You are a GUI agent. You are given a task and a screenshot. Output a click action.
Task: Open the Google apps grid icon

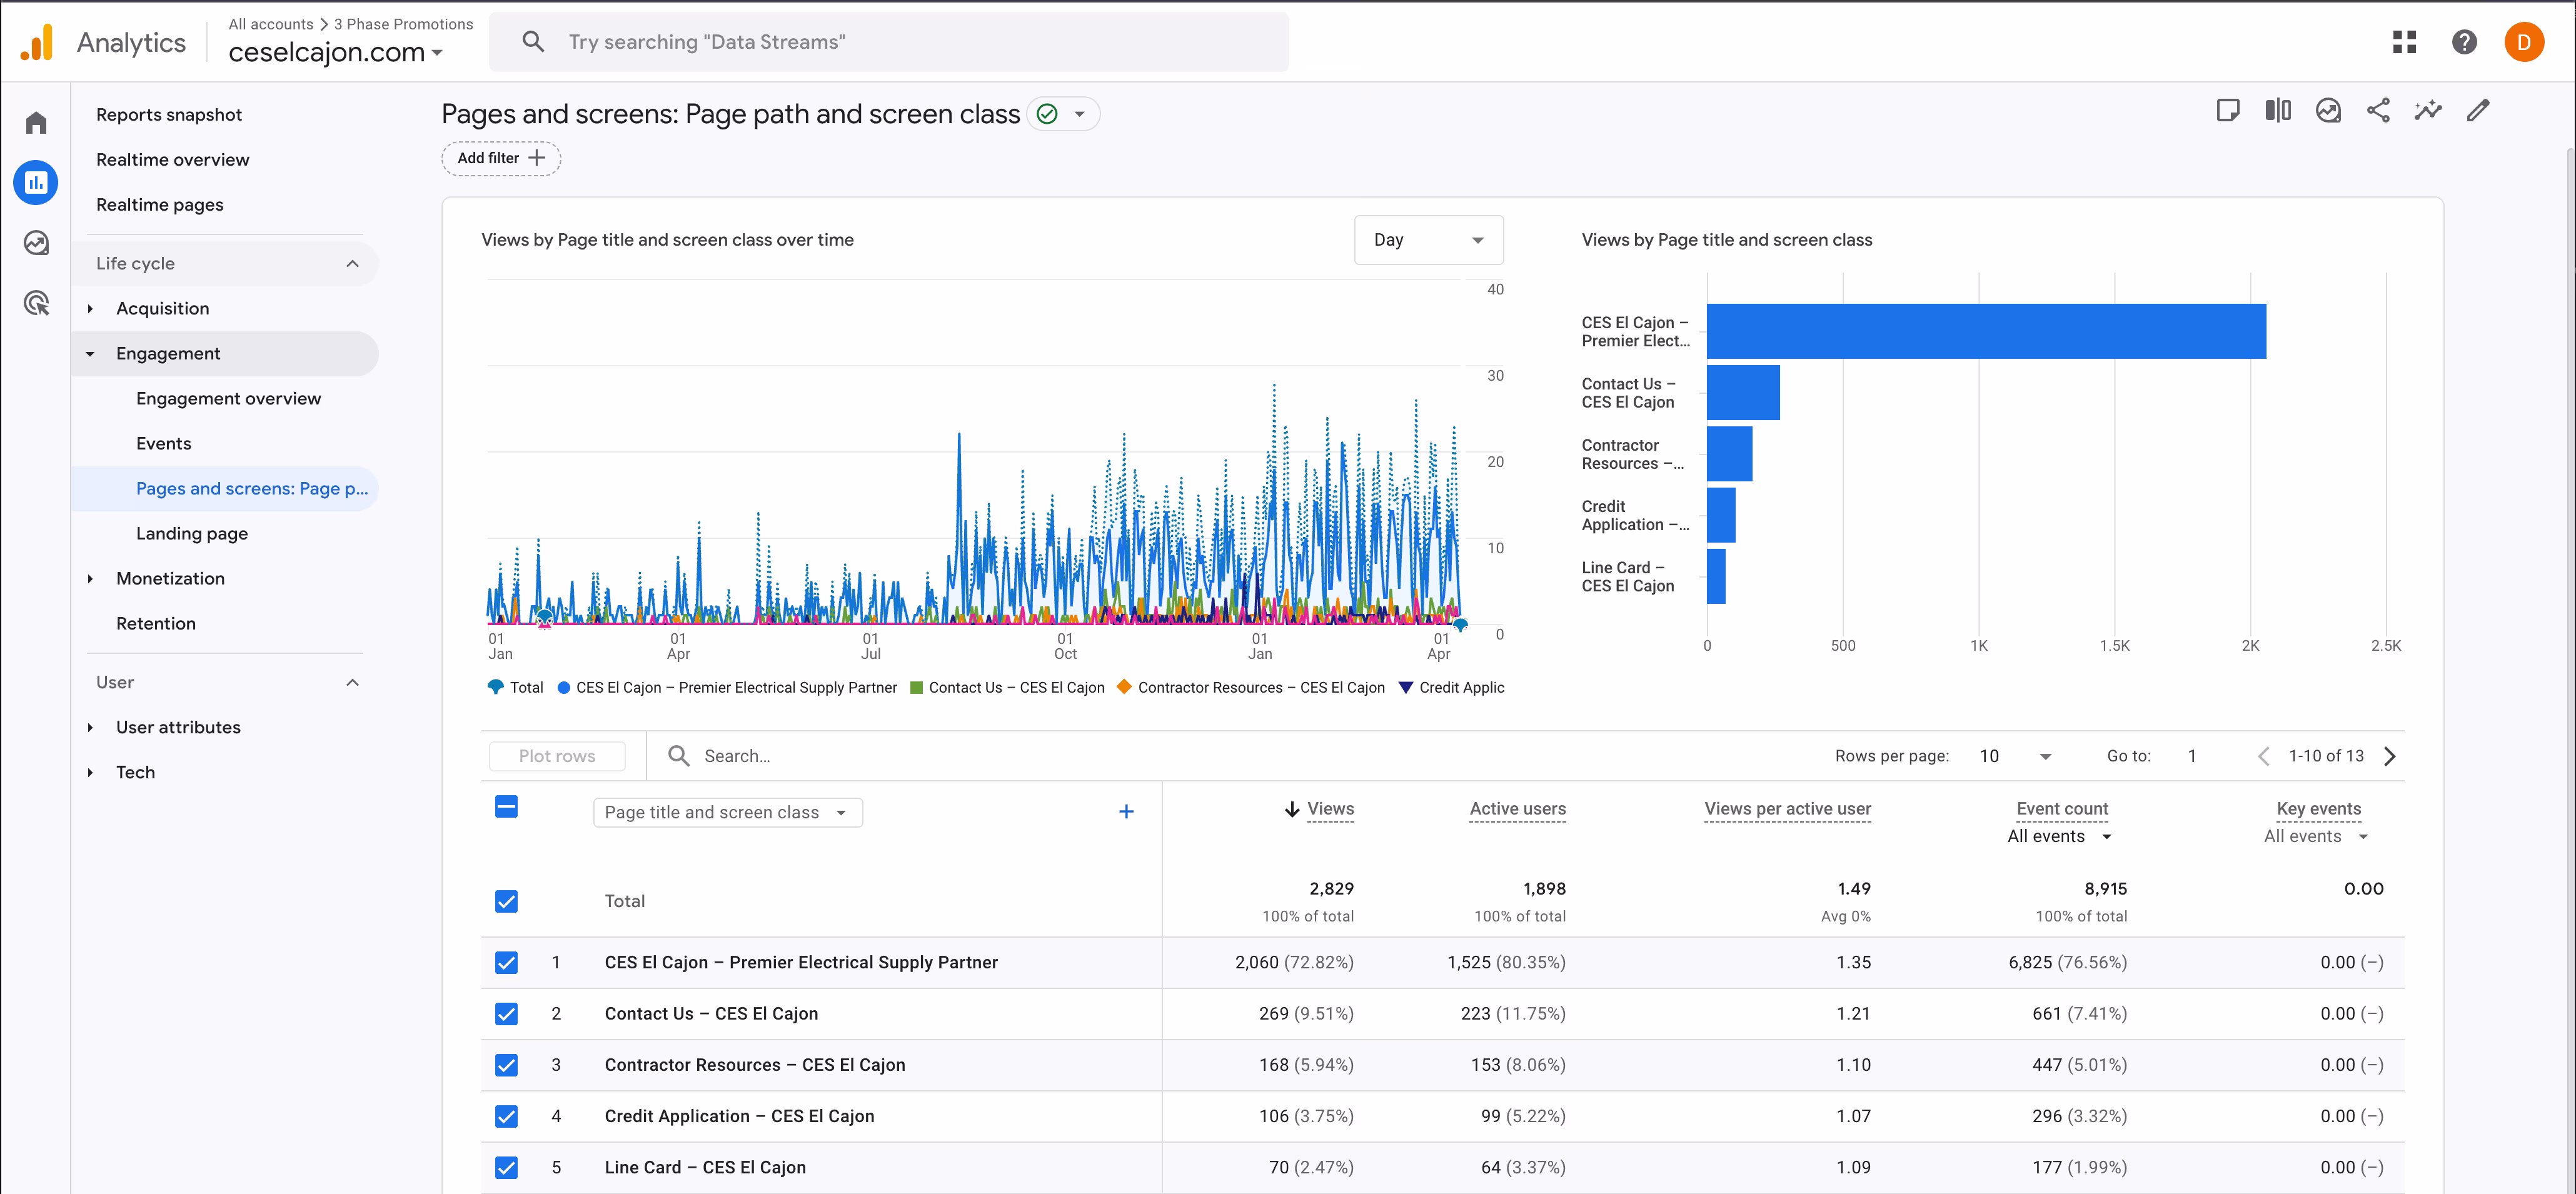(x=2404, y=42)
